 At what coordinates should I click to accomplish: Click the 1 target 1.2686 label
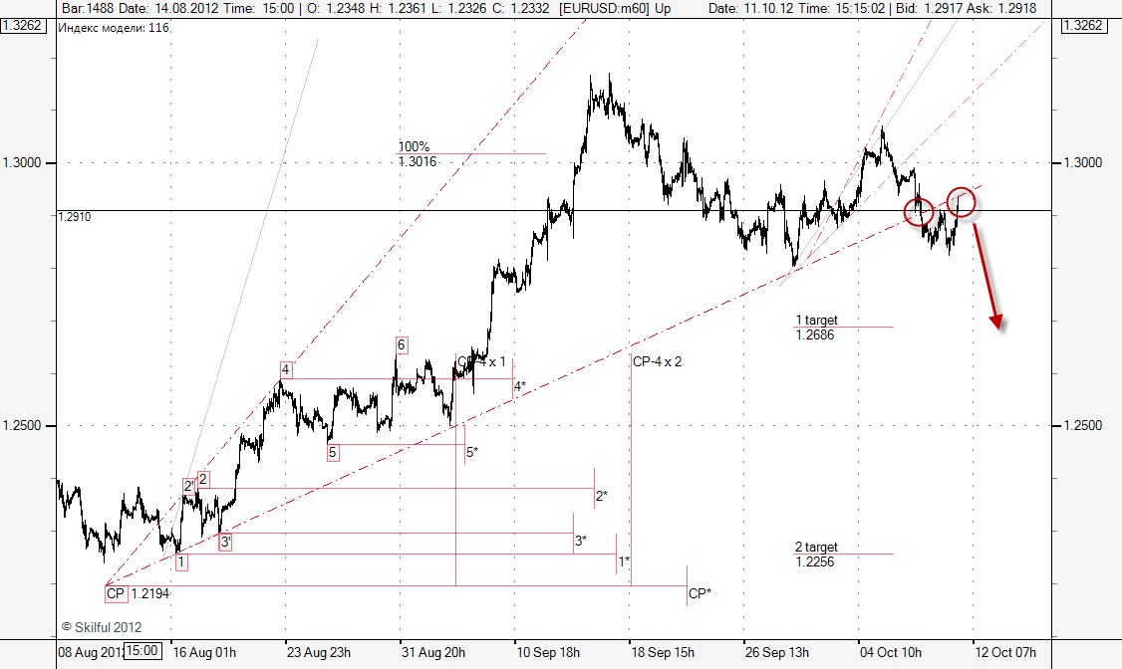pyautogui.click(x=816, y=328)
